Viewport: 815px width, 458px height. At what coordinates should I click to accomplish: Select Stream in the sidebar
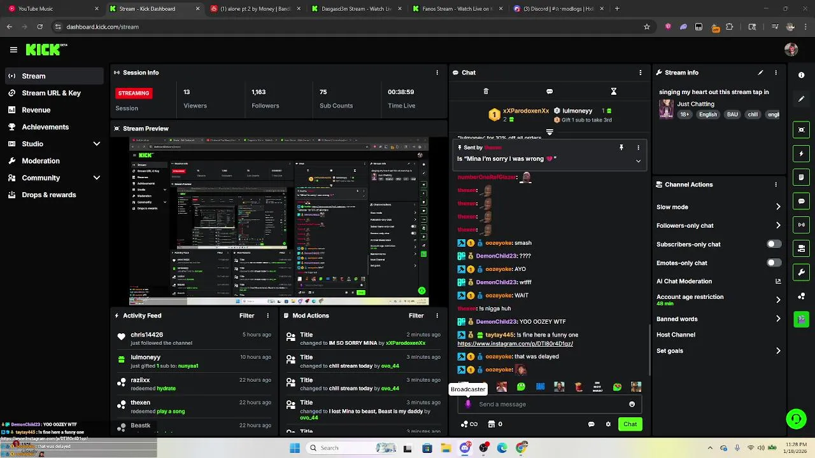click(54, 76)
